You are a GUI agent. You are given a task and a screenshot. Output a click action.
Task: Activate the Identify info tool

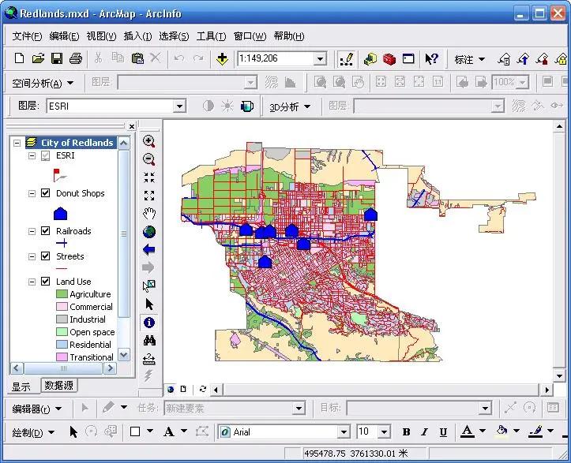pyautogui.click(x=148, y=323)
